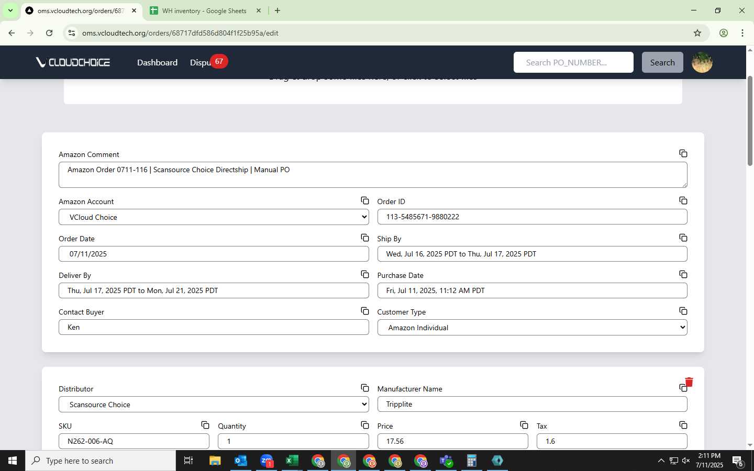The image size is (754, 471).
Task: Copy the Order ID value
Action: pos(683,200)
